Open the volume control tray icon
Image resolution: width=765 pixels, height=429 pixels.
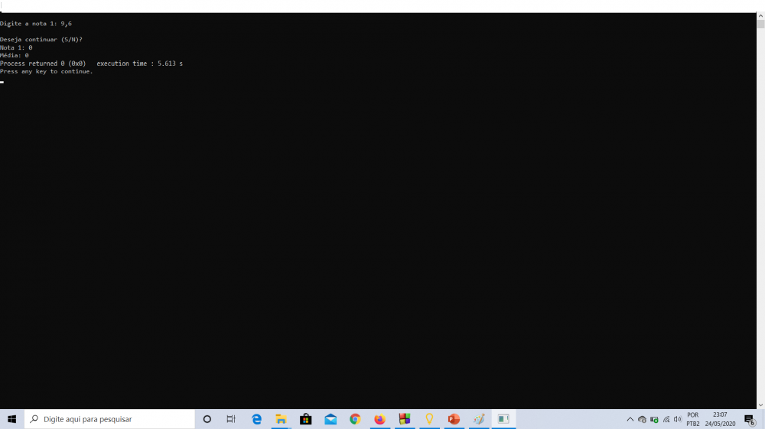point(678,419)
